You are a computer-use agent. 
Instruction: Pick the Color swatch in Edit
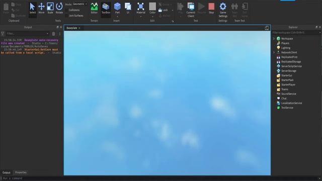click(x=152, y=7)
